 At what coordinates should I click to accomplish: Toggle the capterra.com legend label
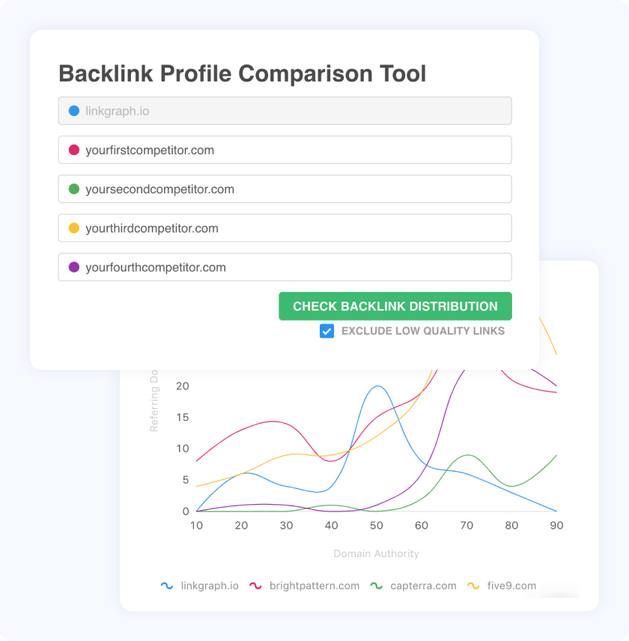423,586
